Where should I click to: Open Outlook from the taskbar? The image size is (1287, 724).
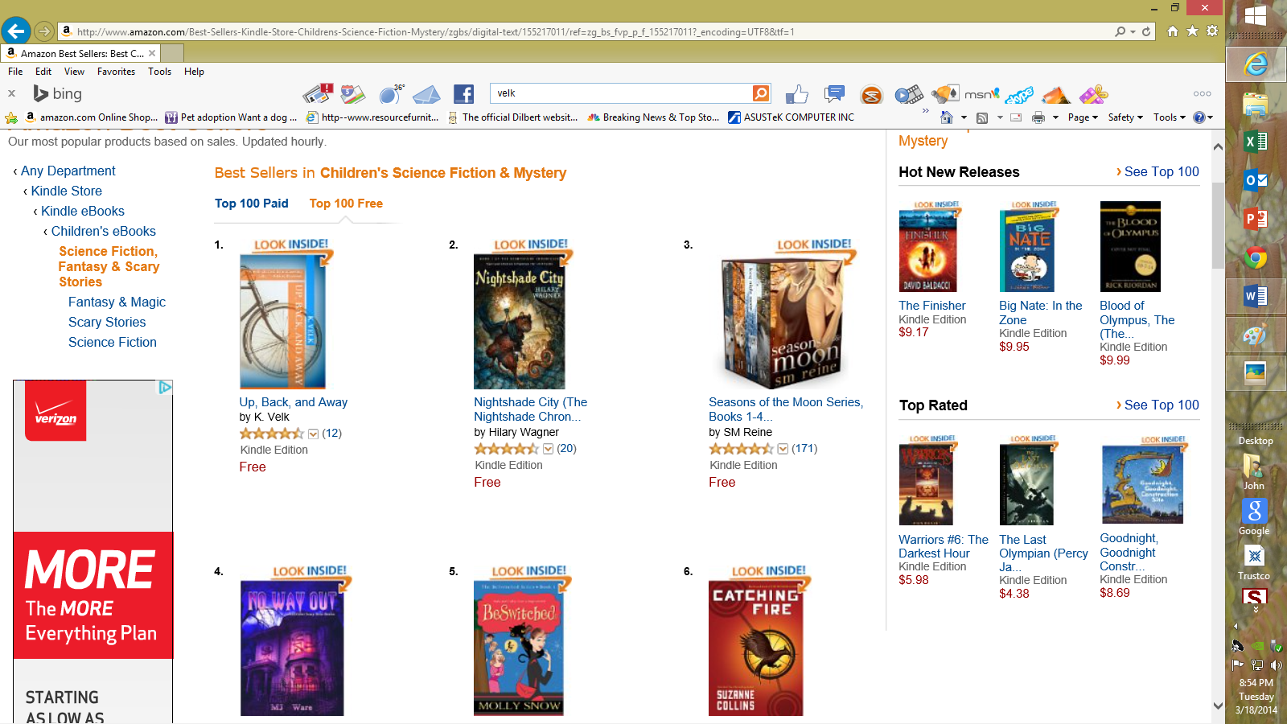(x=1255, y=180)
